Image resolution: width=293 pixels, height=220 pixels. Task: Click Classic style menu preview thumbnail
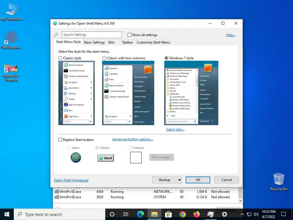[x=76, y=93]
